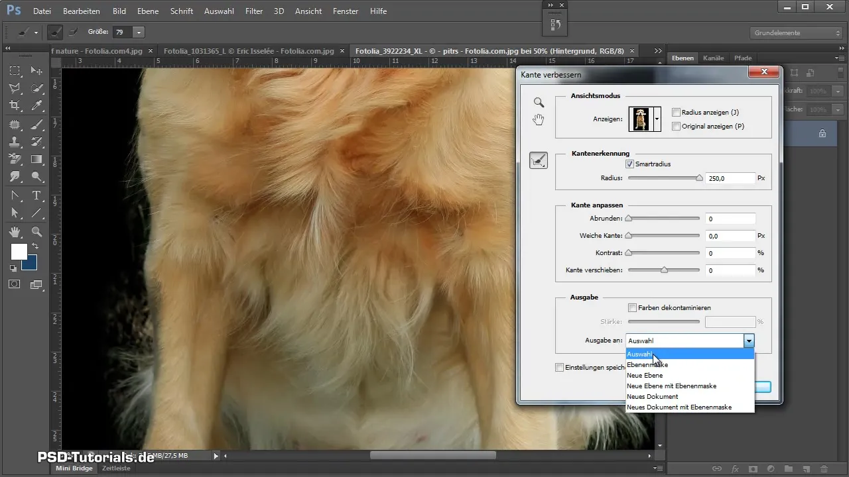Click the white foreground color swatch
Screen dimensions: 849x477
point(19,252)
